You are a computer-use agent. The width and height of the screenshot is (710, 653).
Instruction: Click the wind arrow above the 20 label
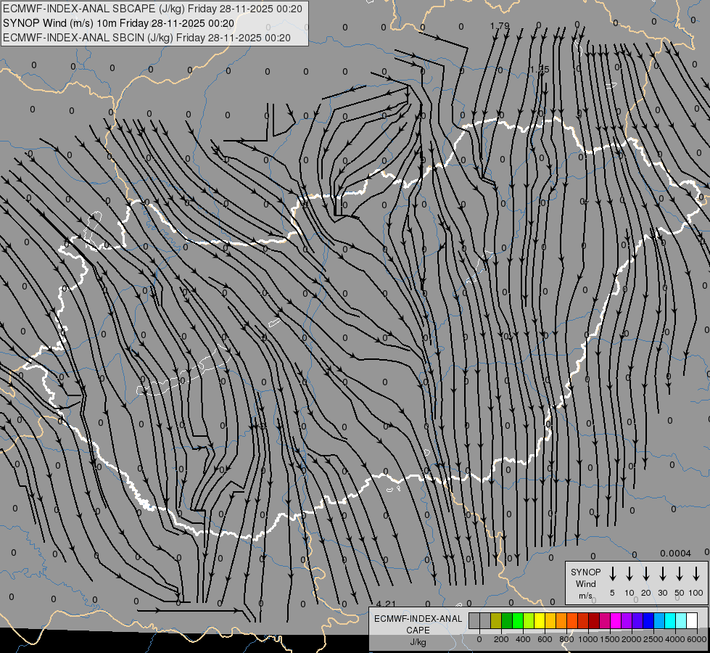coord(645,574)
